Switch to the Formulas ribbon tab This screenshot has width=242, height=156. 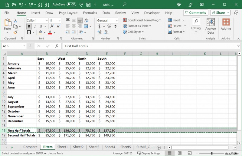point(90,13)
